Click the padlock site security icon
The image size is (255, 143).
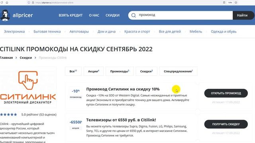click(33, 3)
